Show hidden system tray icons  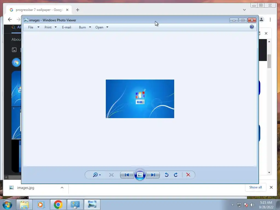point(232,205)
